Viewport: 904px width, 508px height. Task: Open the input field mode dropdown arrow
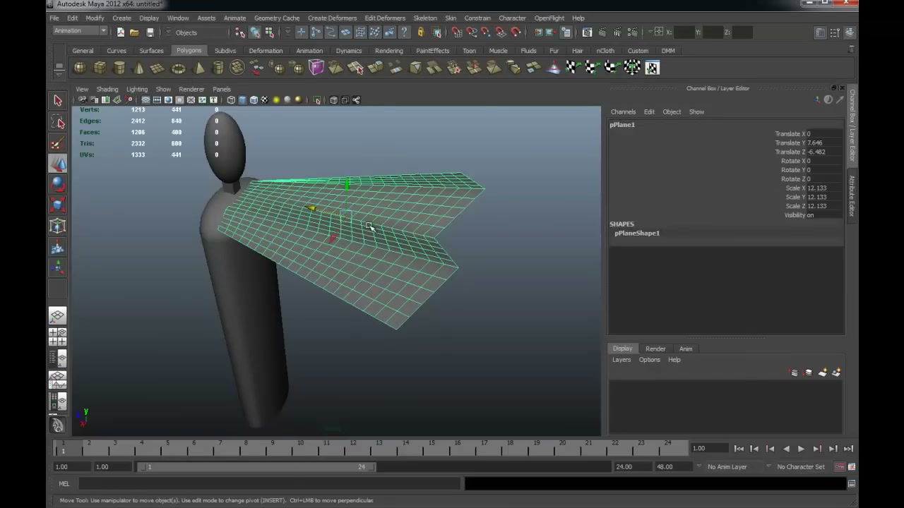pyautogui.click(x=651, y=32)
